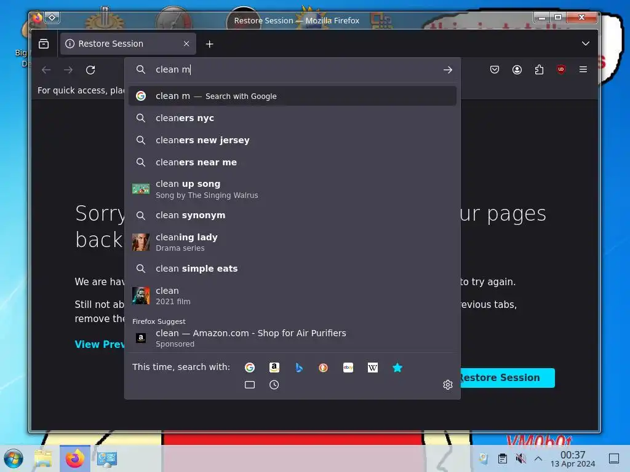
Task: Search this time with eBay
Action: pyautogui.click(x=348, y=368)
